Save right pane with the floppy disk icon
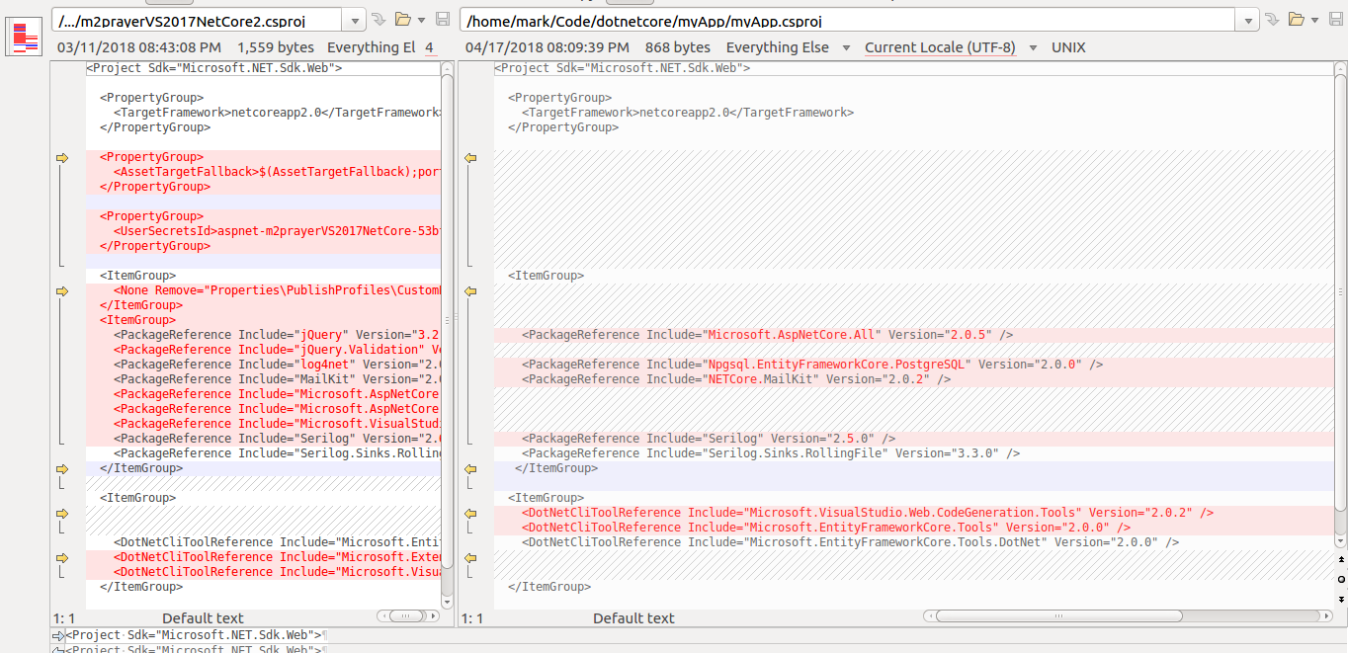 1335,19
